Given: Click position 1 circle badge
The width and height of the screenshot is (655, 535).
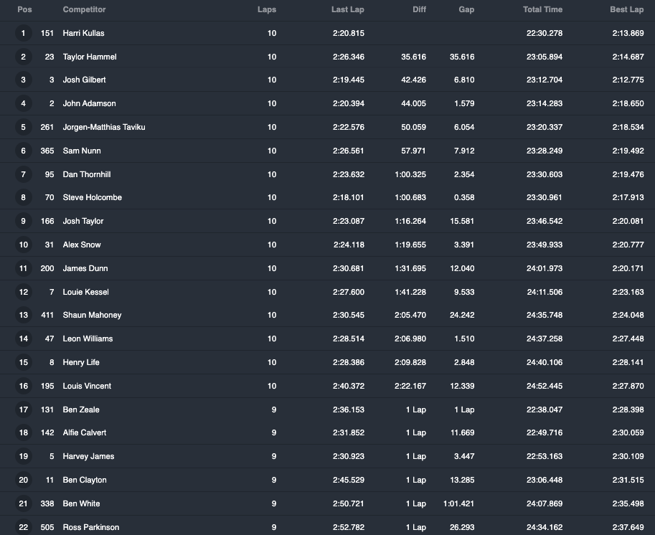Looking at the screenshot, I should pos(24,33).
